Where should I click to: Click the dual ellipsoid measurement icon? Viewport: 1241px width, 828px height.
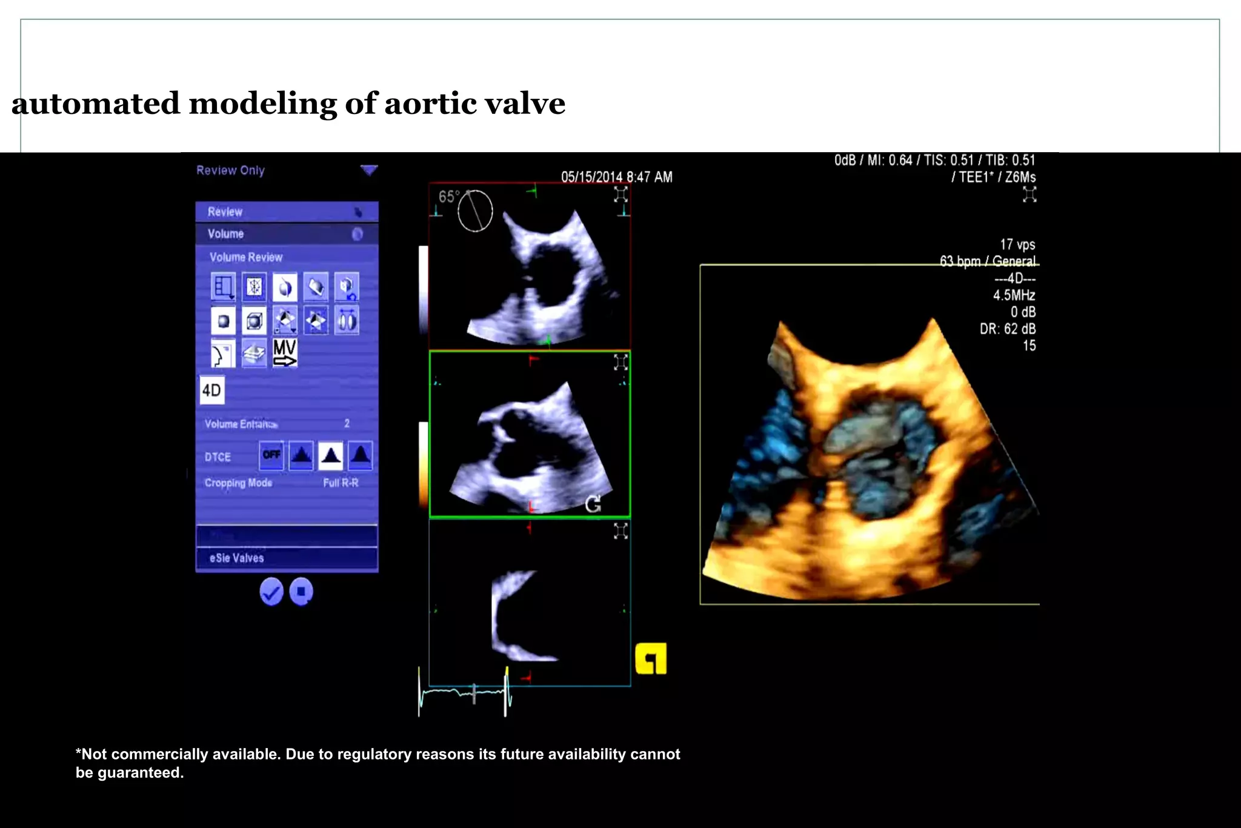[347, 320]
